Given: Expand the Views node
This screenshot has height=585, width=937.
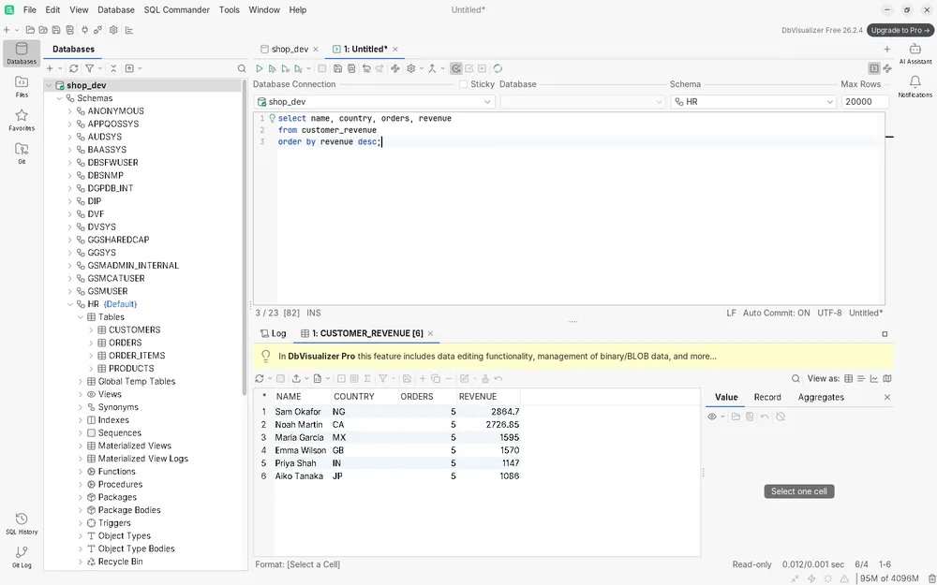Looking at the screenshot, I should [81, 395].
